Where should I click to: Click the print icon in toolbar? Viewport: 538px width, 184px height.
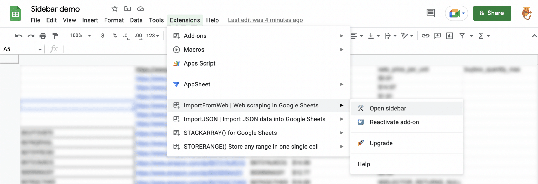tap(43, 36)
